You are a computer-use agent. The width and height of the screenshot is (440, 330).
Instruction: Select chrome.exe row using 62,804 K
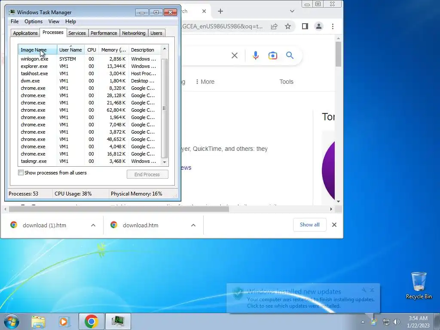(89, 110)
